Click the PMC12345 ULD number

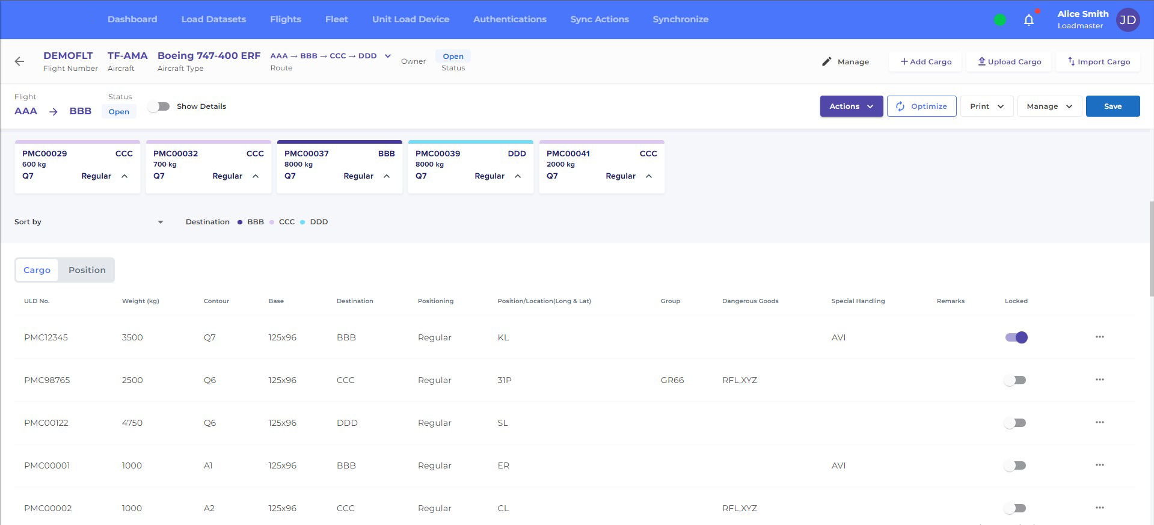click(x=46, y=337)
